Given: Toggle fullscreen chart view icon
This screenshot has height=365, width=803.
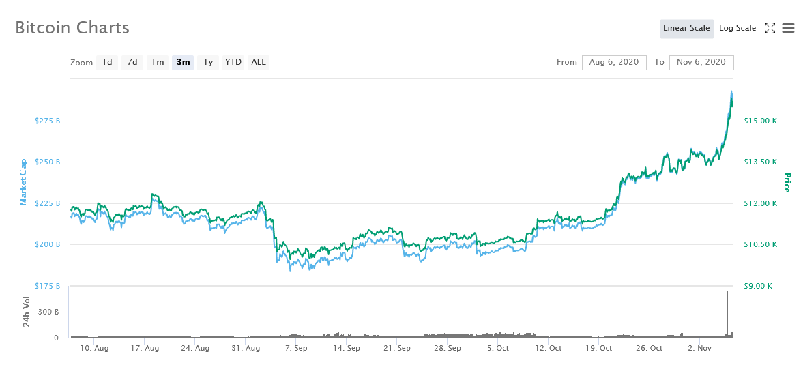Looking at the screenshot, I should click(x=770, y=28).
